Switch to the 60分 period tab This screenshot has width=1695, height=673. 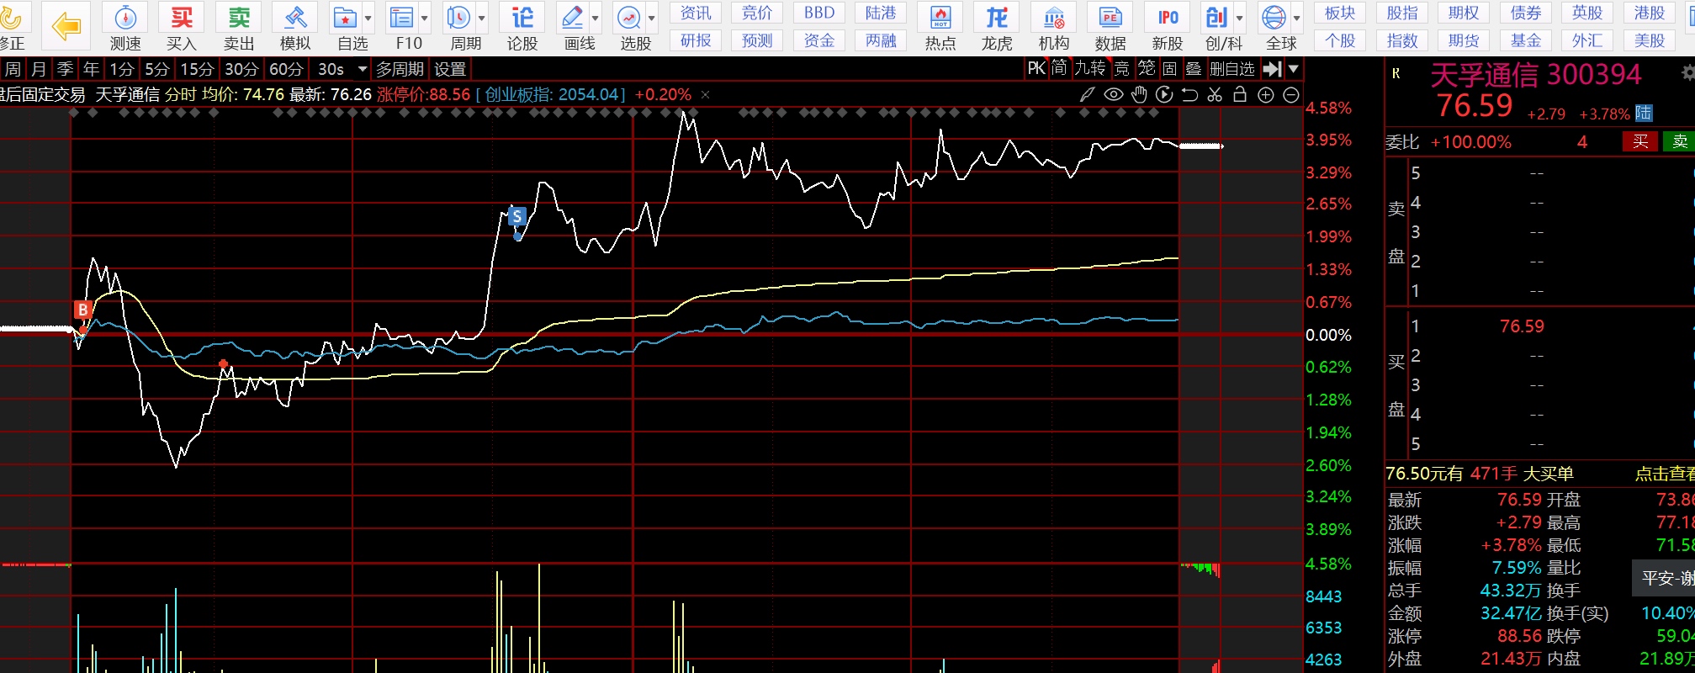coord(286,69)
